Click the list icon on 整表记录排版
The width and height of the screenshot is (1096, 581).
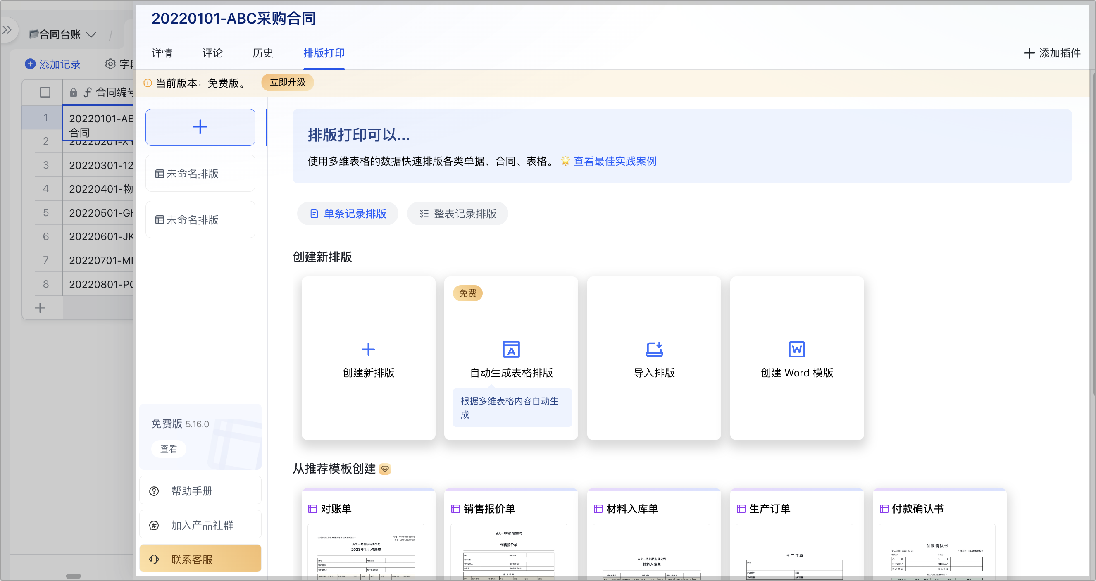424,214
